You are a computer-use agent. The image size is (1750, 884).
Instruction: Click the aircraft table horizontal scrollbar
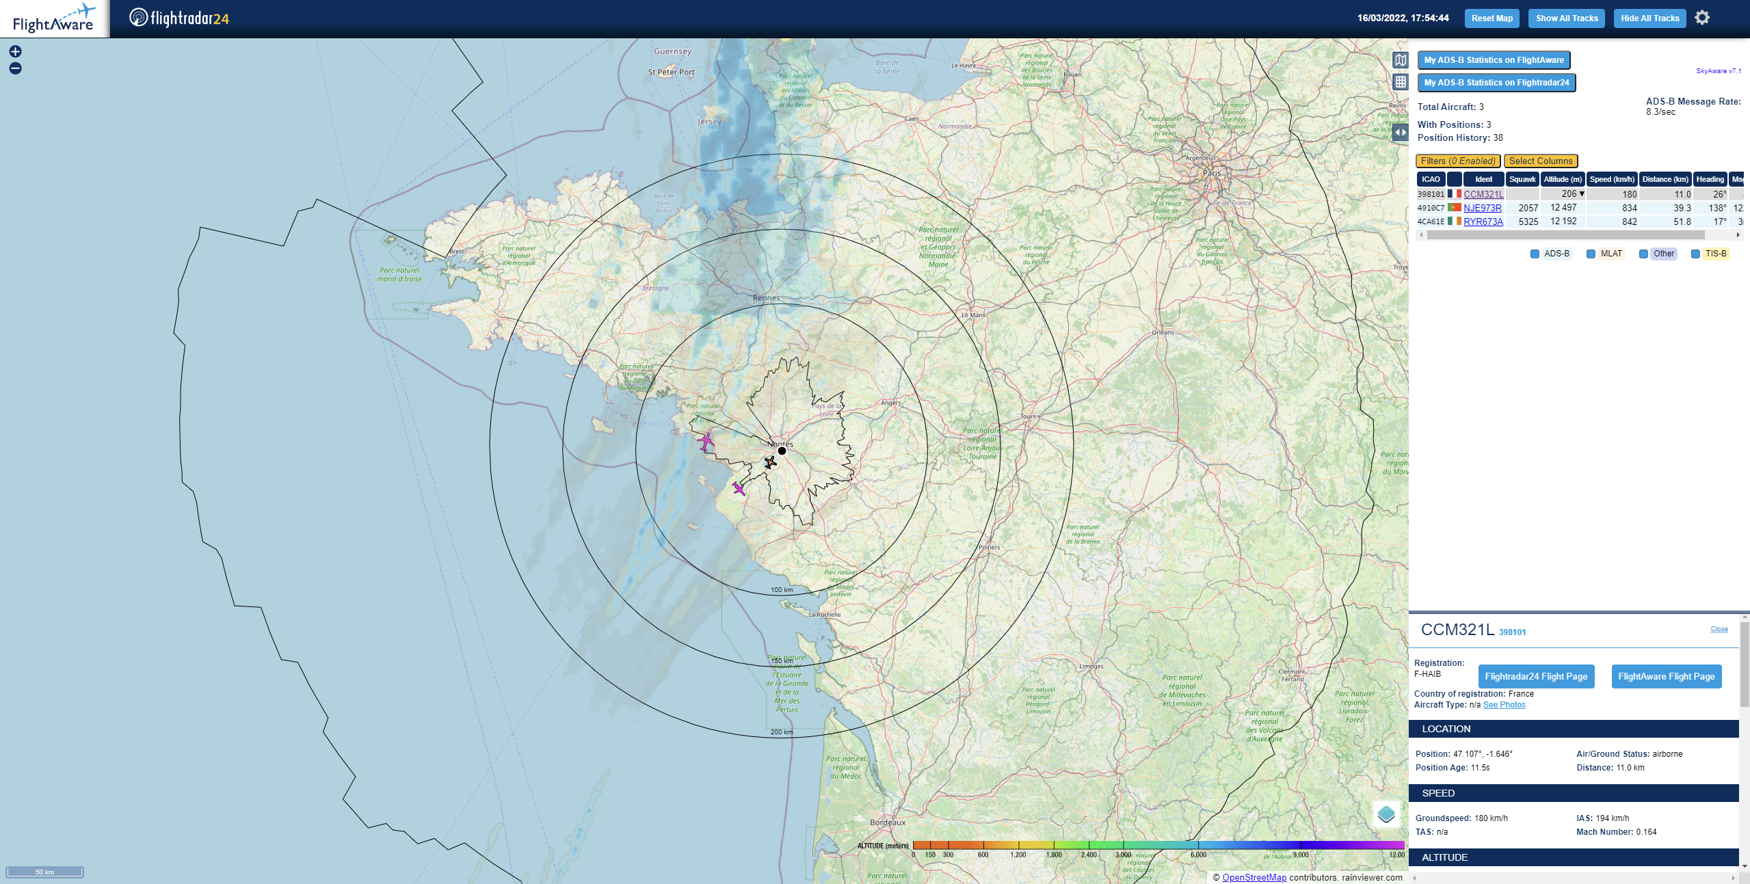pyautogui.click(x=1565, y=235)
